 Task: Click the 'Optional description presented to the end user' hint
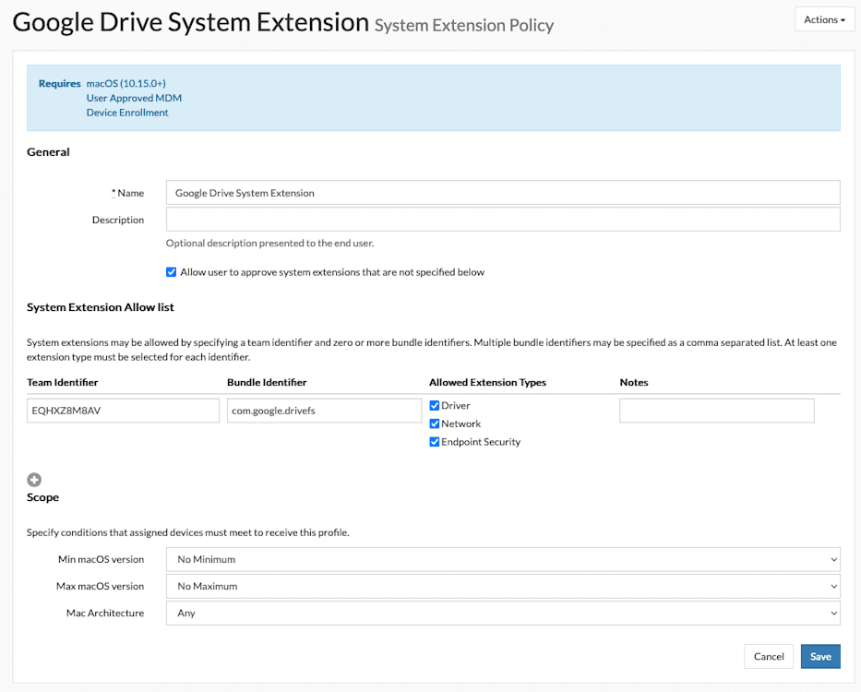click(x=270, y=243)
